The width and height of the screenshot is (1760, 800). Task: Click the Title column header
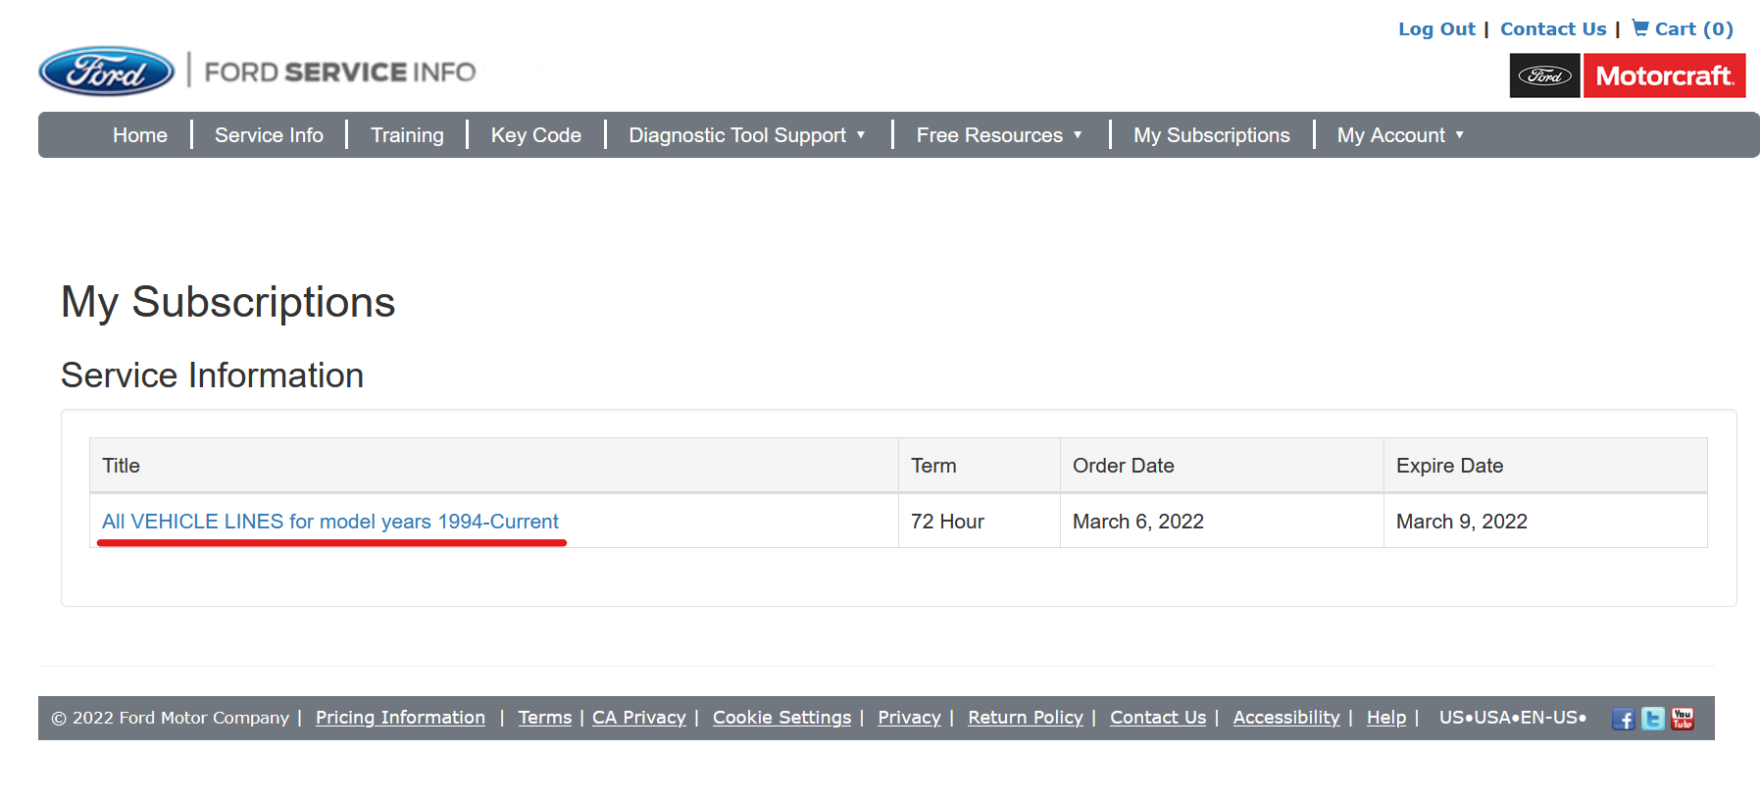(494, 466)
